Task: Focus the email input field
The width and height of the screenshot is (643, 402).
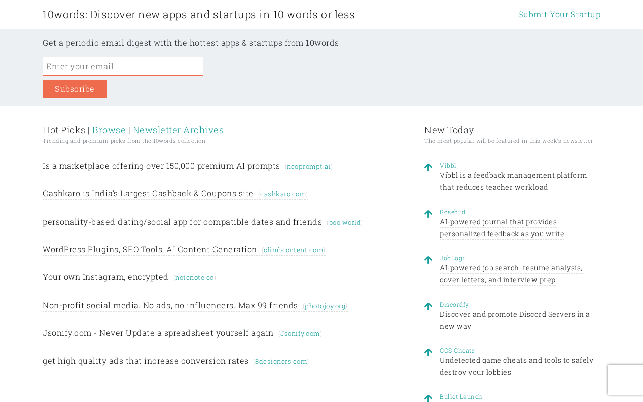Action: point(123,66)
